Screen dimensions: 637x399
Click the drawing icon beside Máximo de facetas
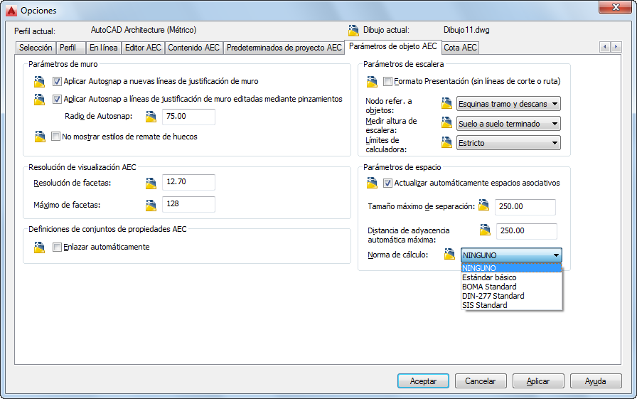[x=151, y=205]
